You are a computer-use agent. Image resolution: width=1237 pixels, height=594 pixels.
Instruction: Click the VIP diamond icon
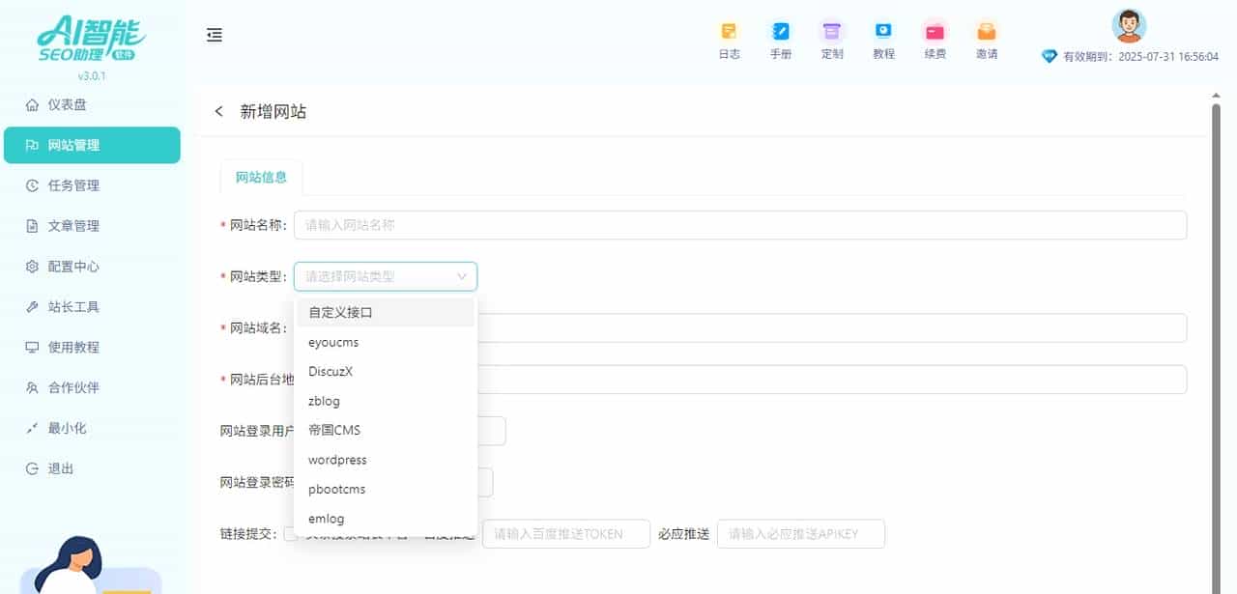[1050, 56]
